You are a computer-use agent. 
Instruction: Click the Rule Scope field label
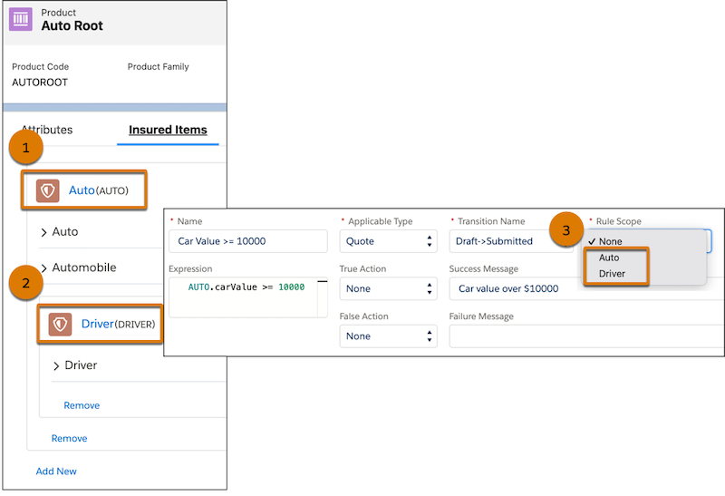coord(619,221)
